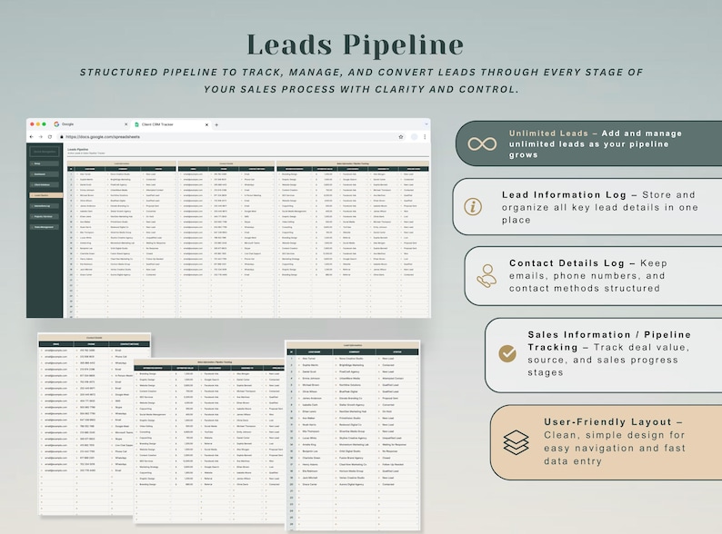Open Tasks Management in the sidebar
The height and width of the screenshot is (534, 722).
(x=45, y=227)
